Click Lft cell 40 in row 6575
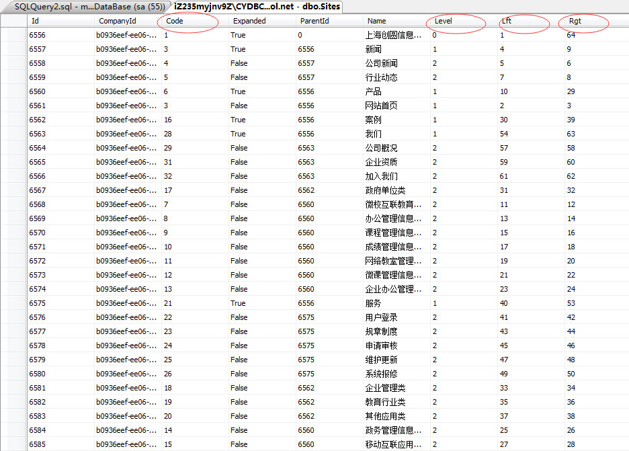The height and width of the screenshot is (451, 629). point(531,303)
